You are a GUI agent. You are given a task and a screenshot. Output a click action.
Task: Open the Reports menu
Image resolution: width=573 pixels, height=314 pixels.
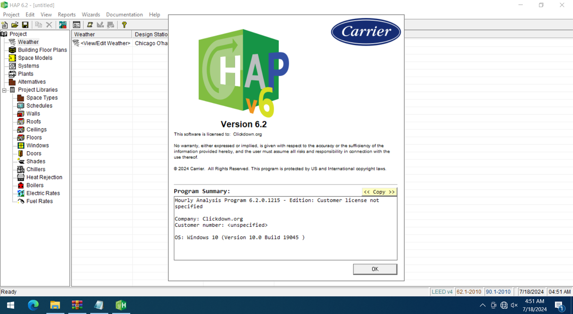pyautogui.click(x=67, y=15)
